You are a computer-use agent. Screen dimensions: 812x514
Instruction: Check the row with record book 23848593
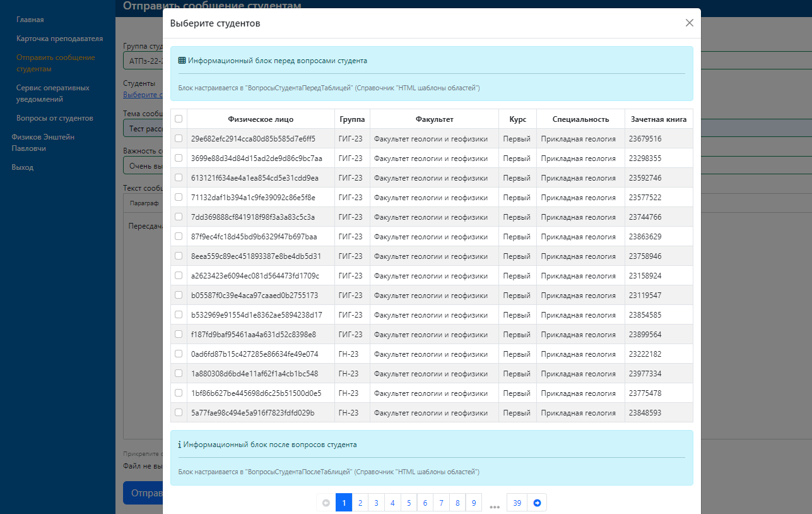coord(179,412)
